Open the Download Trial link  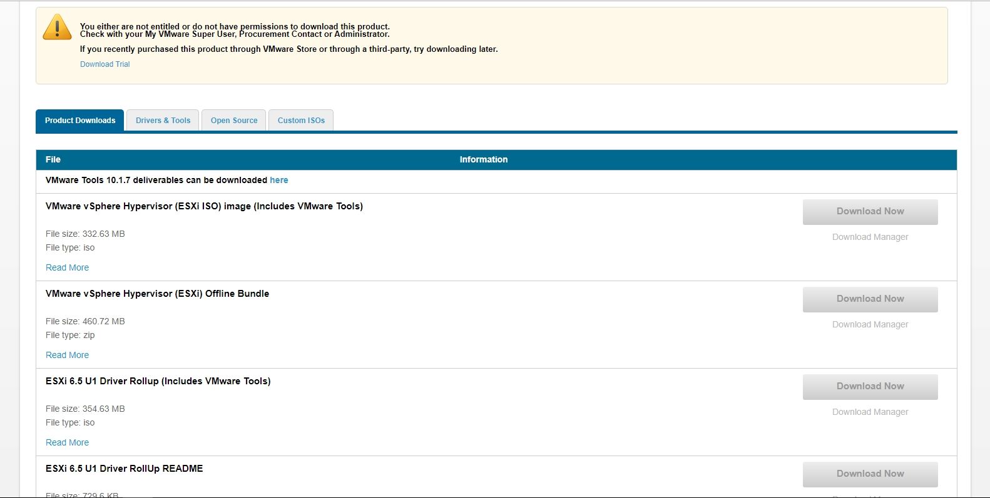[105, 64]
